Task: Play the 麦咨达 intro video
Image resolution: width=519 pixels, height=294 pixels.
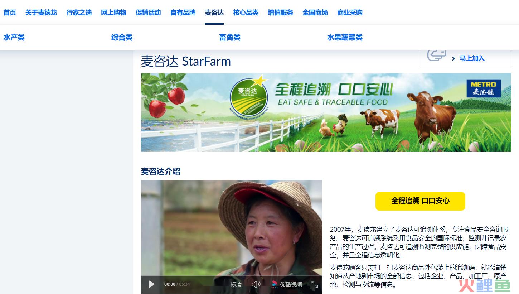Action: point(151,284)
